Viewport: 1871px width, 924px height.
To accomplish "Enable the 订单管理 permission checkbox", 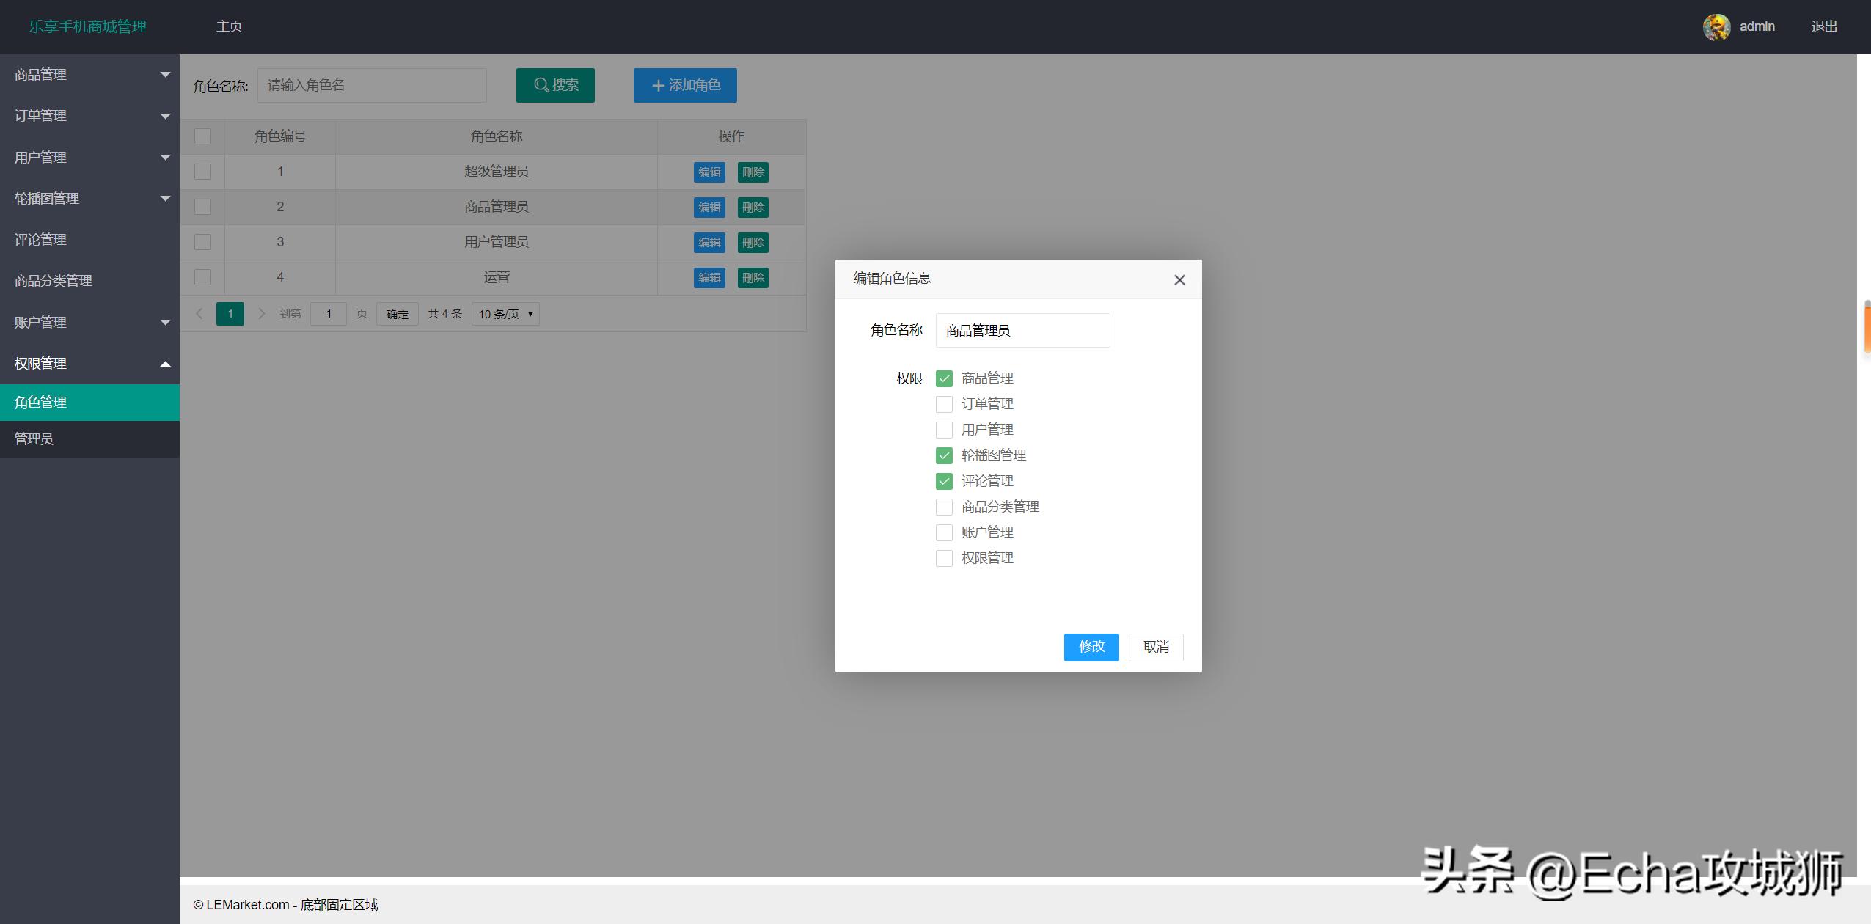I will pyautogui.click(x=943, y=403).
